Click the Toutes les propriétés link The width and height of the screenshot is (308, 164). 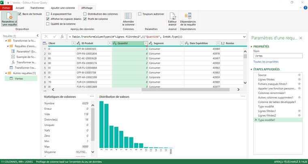tap(265, 62)
